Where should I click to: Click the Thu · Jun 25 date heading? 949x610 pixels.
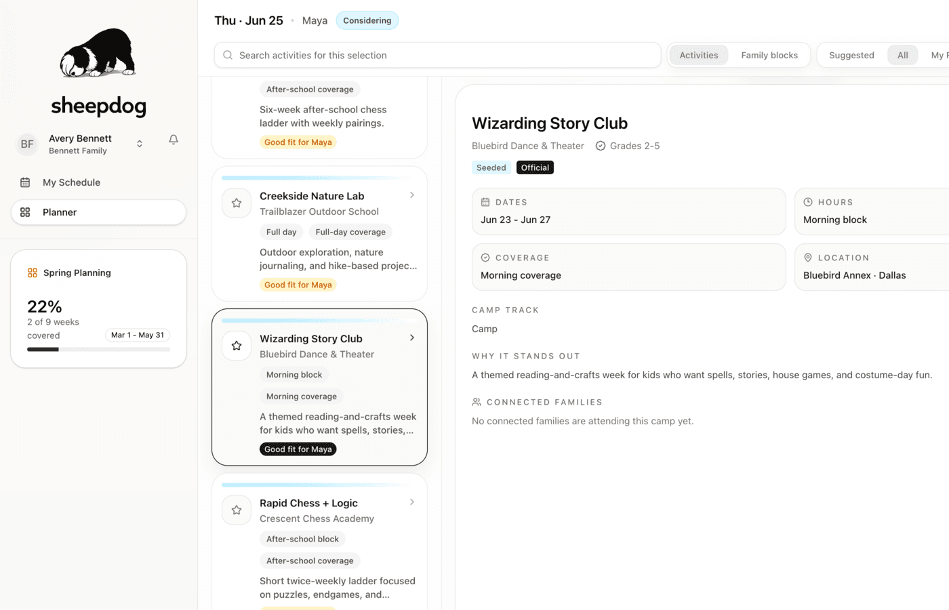[x=249, y=20]
